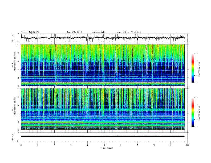The image size is (211, 163).
Task: Click time axis tick label "10"
Action: (187, 145)
